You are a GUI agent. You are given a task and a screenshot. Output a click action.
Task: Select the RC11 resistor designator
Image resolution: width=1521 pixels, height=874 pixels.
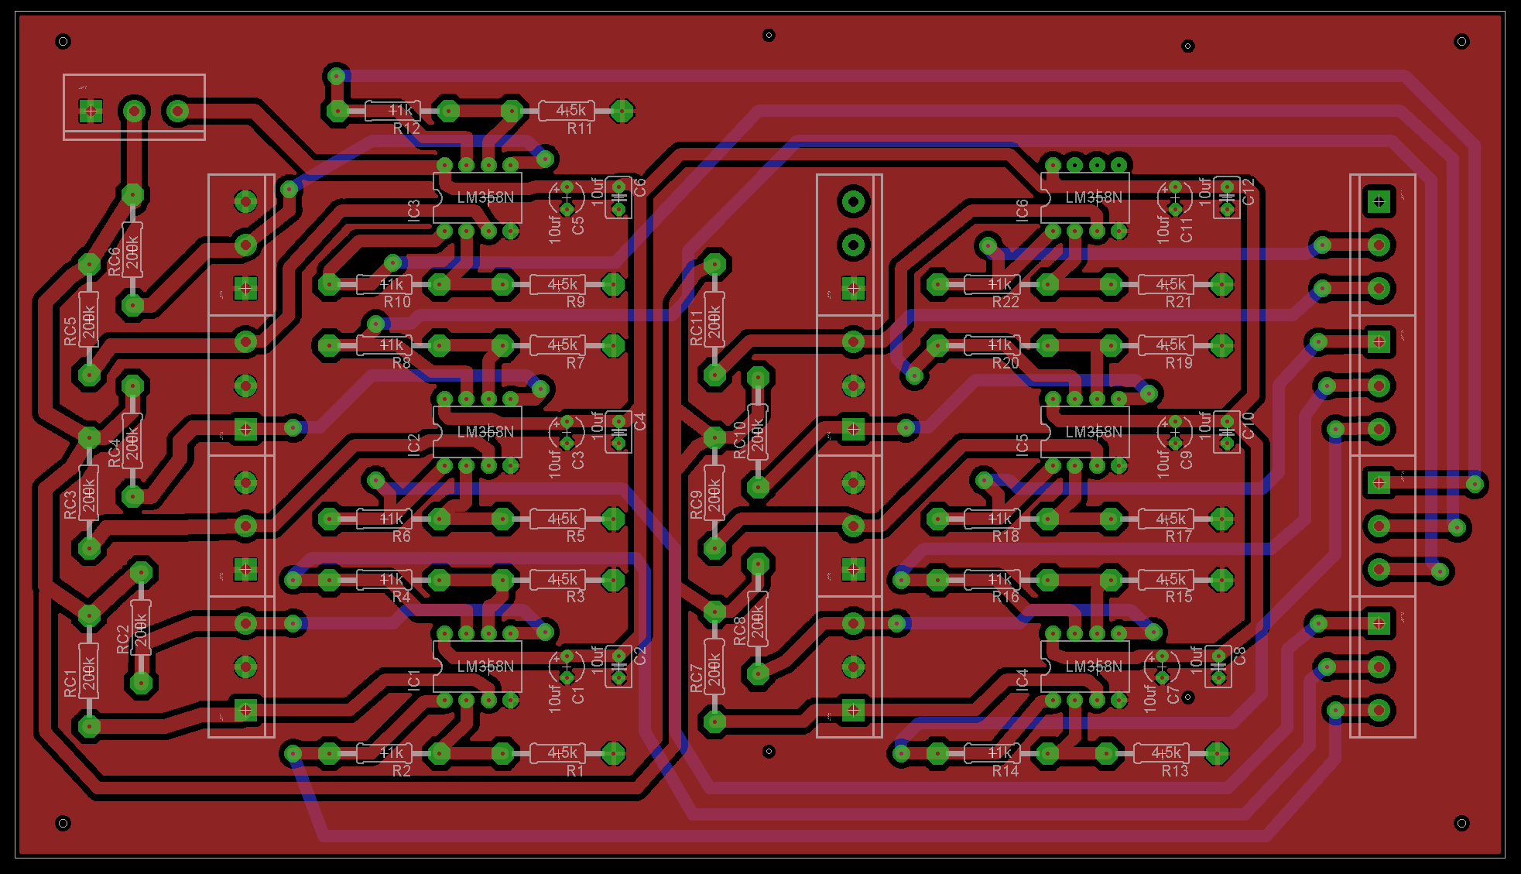[x=697, y=328]
